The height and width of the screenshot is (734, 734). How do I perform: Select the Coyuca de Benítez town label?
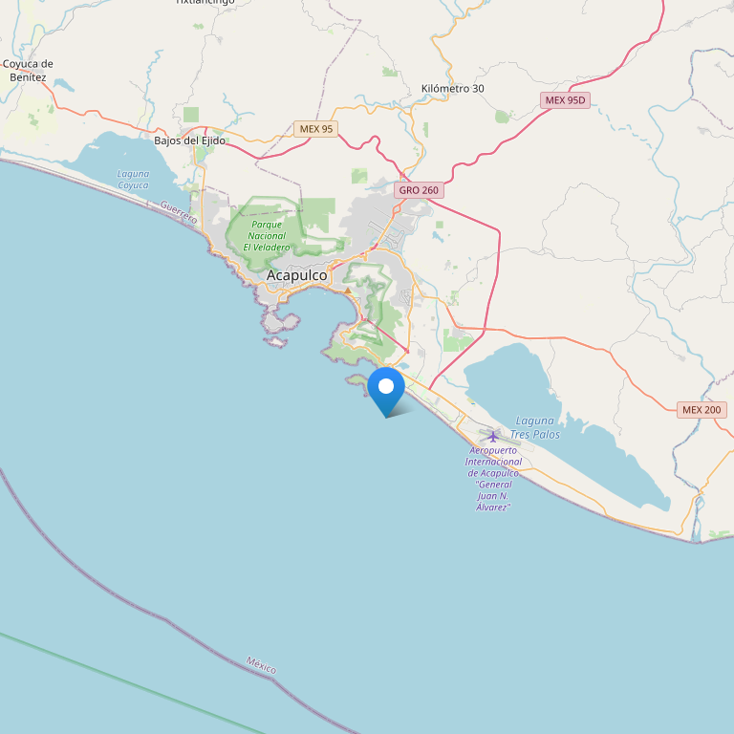28,70
